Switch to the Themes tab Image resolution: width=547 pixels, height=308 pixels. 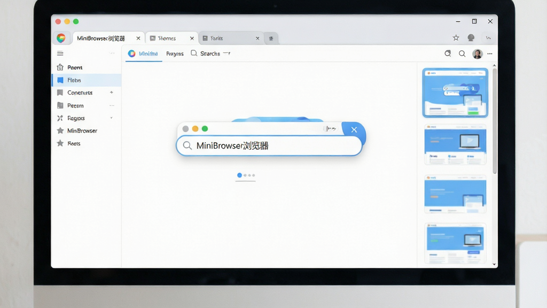click(x=171, y=38)
